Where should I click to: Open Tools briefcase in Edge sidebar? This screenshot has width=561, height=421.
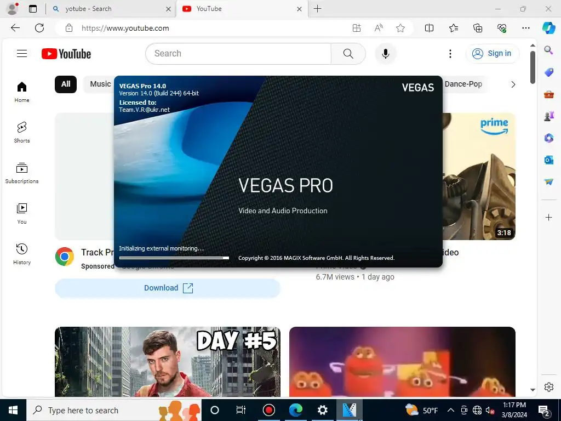click(x=548, y=94)
